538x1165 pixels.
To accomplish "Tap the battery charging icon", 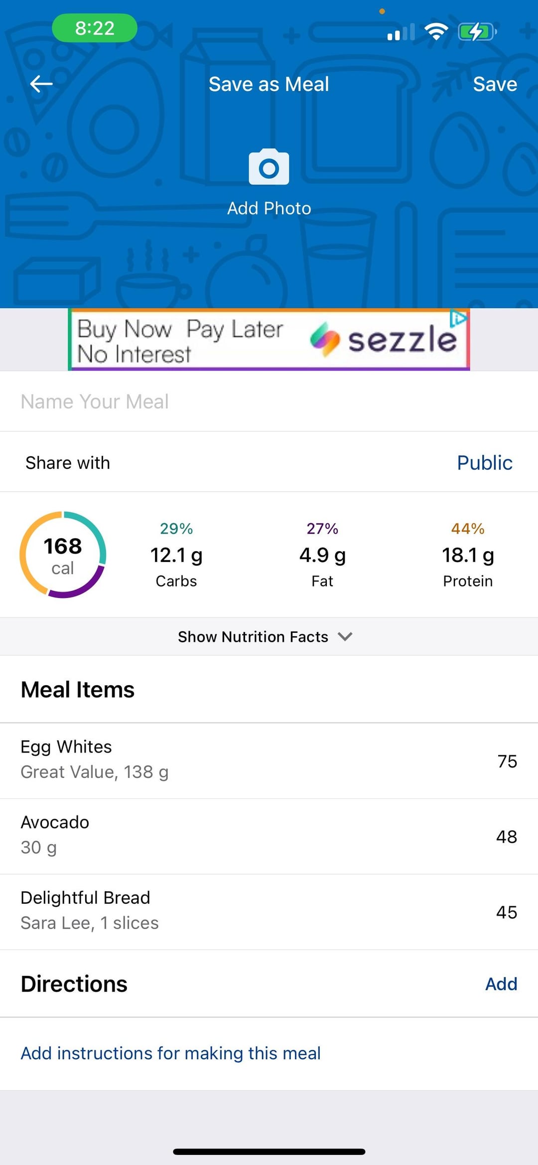I will click(477, 31).
